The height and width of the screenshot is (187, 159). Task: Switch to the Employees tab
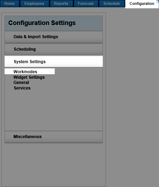click(x=34, y=3)
